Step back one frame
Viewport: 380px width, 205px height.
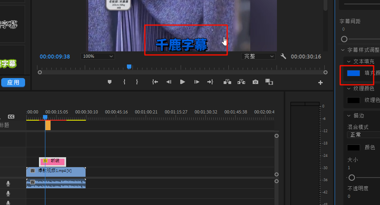point(169,82)
